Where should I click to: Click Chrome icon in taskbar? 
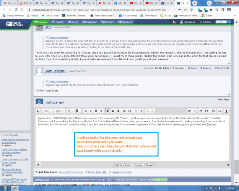15,188
